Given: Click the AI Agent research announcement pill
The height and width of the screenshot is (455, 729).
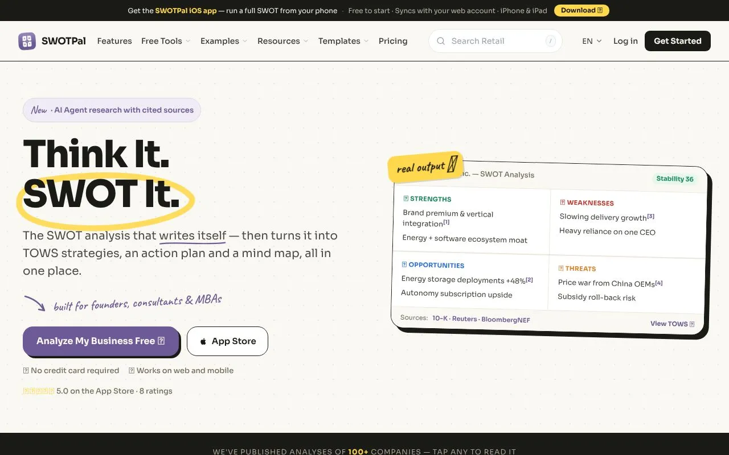Looking at the screenshot, I should (x=112, y=110).
